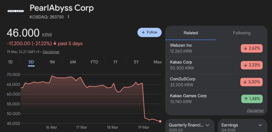This screenshot has height=132, width=272.
Task: Switch the chart to 1M range
Action: pos(52,62)
